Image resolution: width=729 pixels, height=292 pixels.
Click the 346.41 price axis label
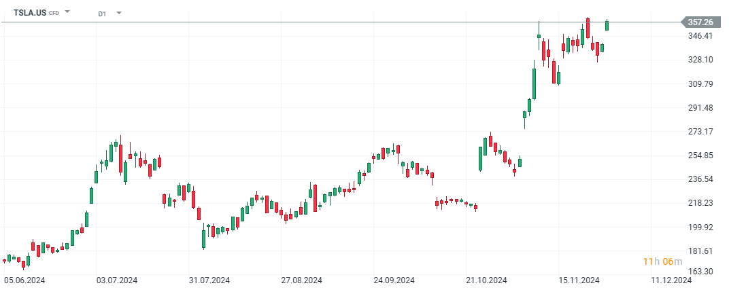(700, 36)
